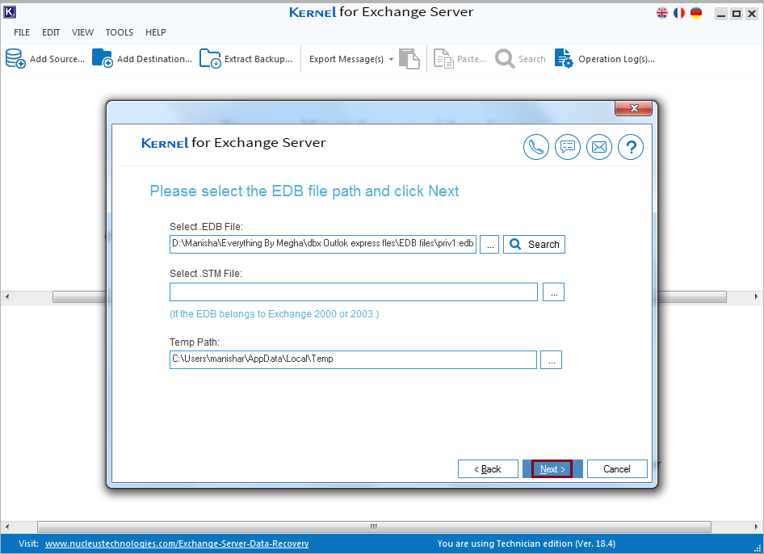Click the middle pane scrollbar right arrow
The height and width of the screenshot is (554, 764).
click(756, 296)
